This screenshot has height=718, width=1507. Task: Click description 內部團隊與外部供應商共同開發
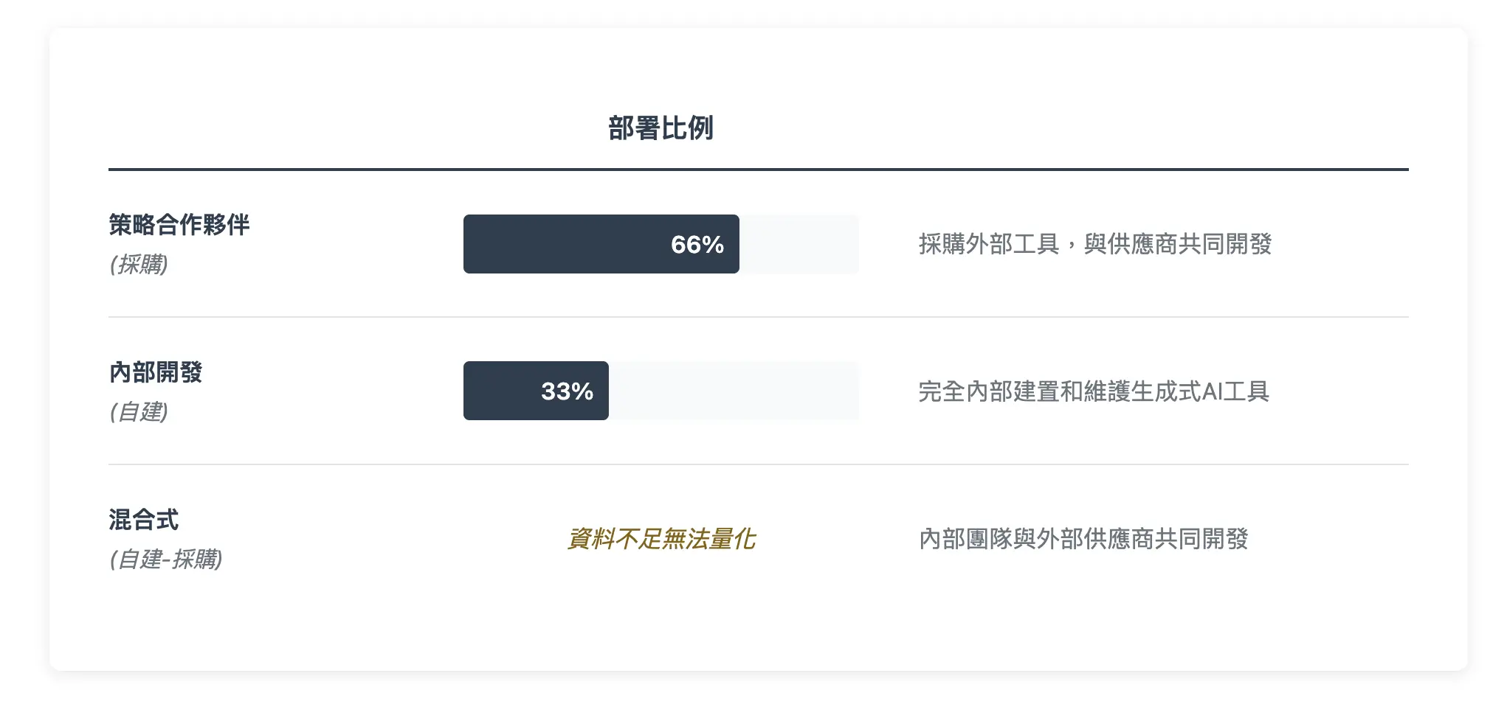(1083, 539)
